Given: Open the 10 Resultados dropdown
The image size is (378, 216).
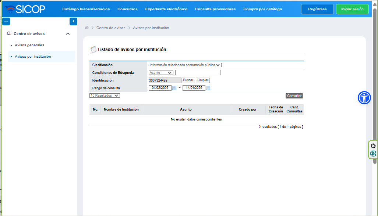Looking at the screenshot, I should coord(104,96).
